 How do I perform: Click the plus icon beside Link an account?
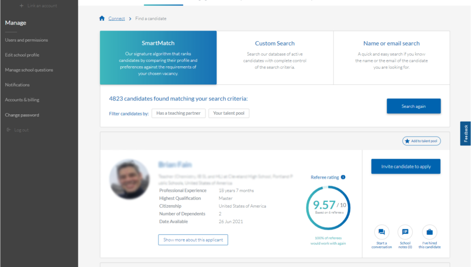(21, 6)
